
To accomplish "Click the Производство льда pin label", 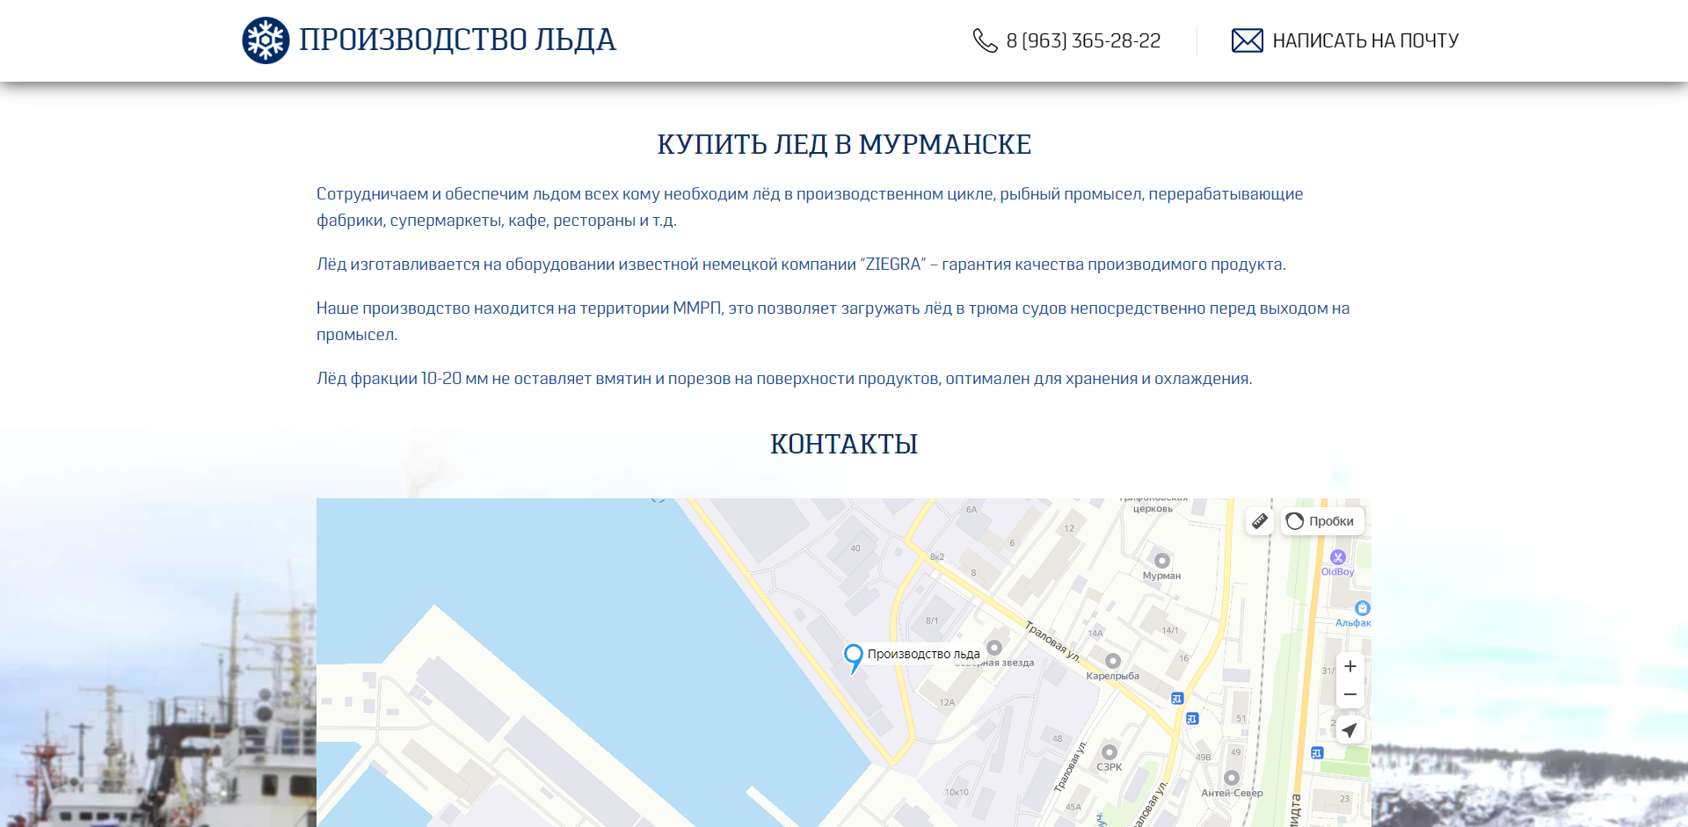I will pos(923,654).
